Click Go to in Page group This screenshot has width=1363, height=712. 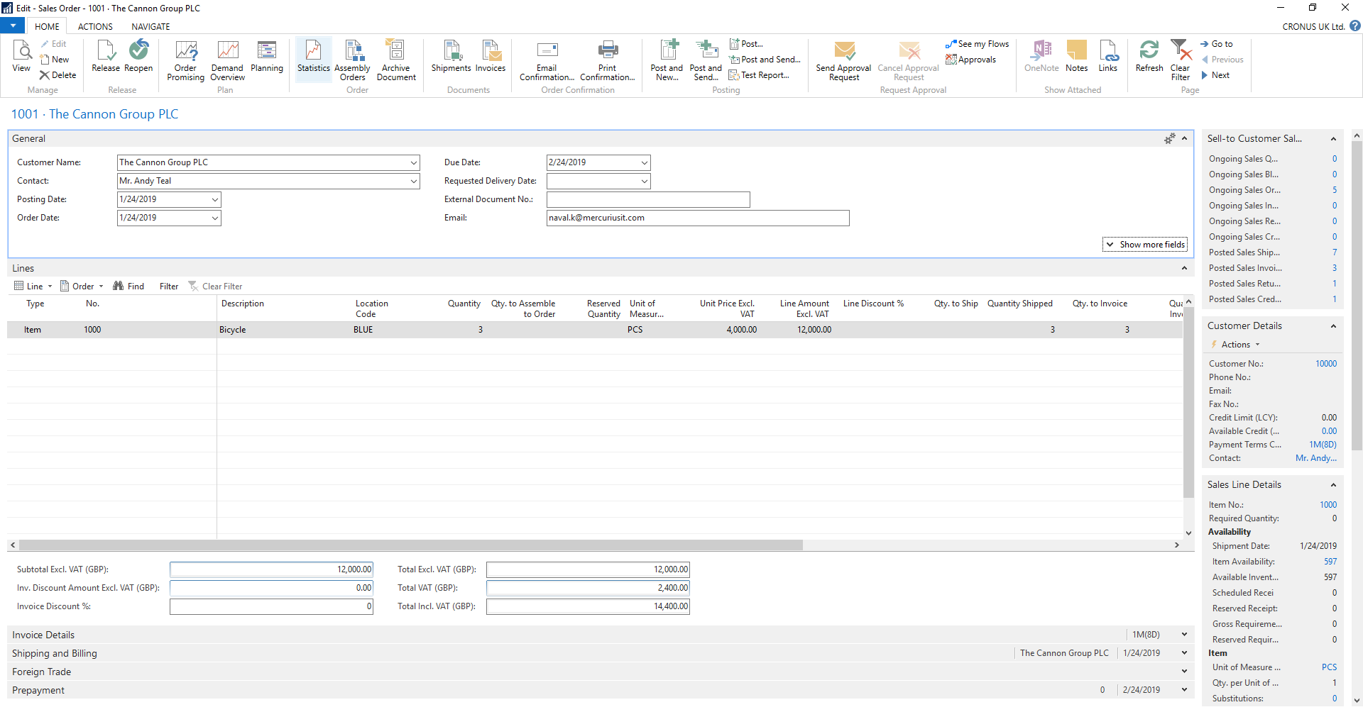pyautogui.click(x=1217, y=44)
